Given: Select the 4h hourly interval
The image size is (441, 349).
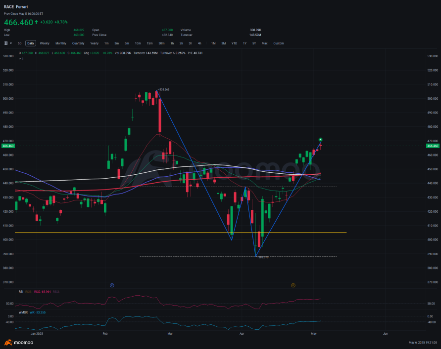Looking at the screenshot, I should (x=199, y=43).
